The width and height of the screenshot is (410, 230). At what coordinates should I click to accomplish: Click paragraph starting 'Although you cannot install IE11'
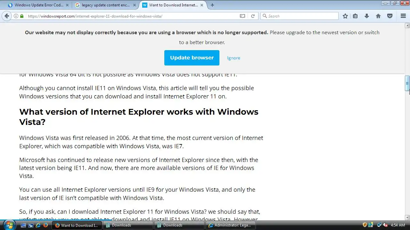pyautogui.click(x=136, y=92)
